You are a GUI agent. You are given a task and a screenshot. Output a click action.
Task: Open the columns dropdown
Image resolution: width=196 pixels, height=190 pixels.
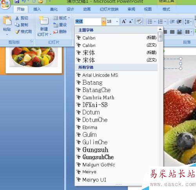point(189,32)
